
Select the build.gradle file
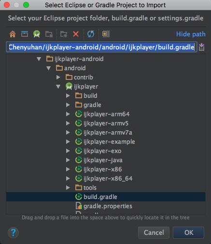click(x=106, y=197)
